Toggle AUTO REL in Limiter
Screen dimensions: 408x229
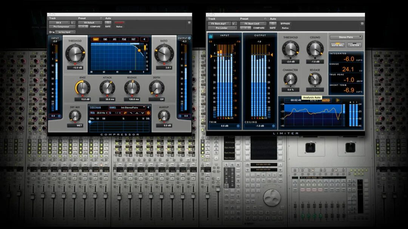click(x=337, y=45)
